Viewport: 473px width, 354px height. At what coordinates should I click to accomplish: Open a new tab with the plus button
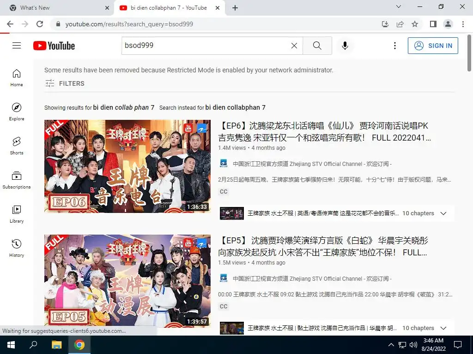click(235, 8)
